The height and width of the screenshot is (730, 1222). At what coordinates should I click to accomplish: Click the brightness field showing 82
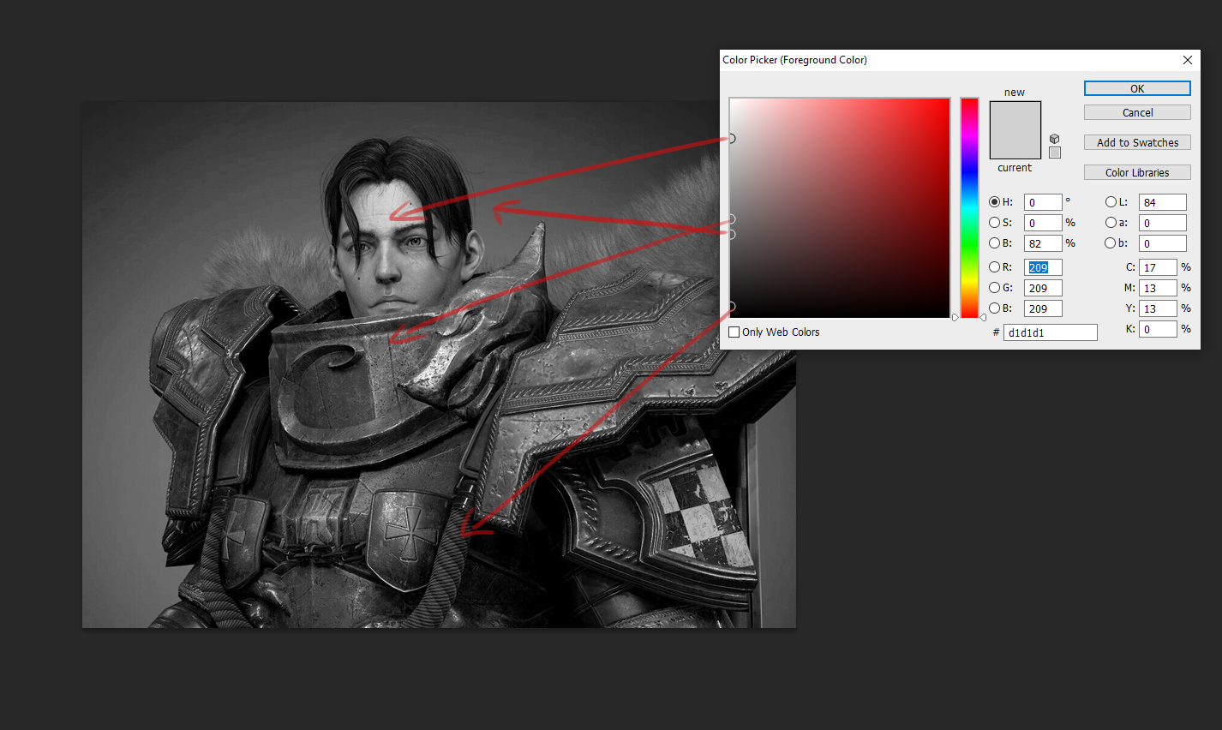[x=1043, y=243]
